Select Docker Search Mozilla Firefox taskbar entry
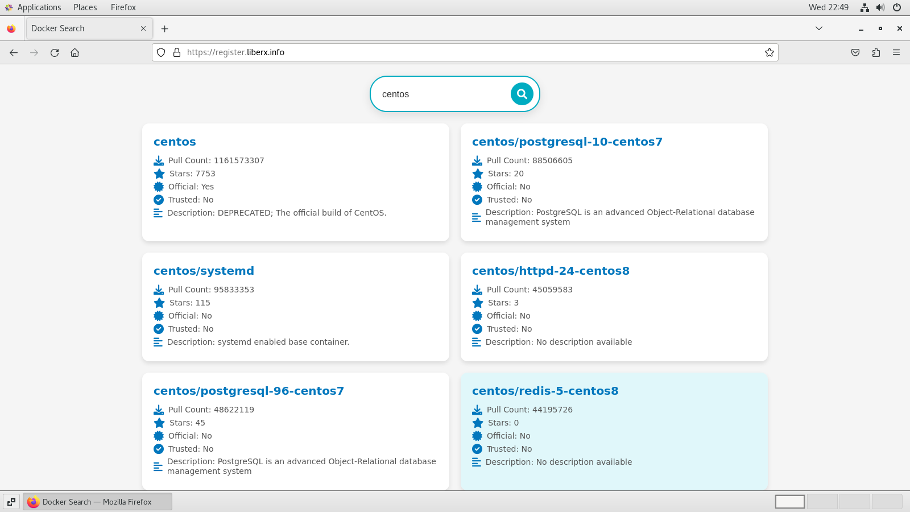The width and height of the screenshot is (910, 512). (97, 502)
